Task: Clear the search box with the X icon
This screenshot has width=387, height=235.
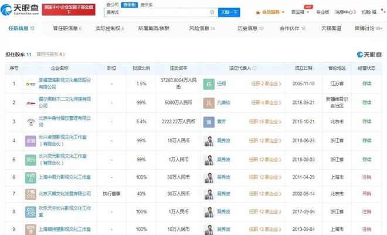Action: tap(212, 12)
